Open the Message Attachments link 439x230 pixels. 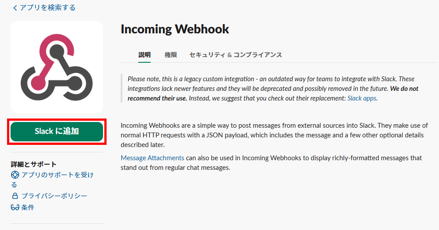click(x=152, y=158)
